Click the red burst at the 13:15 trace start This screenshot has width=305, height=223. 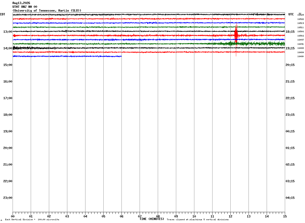coord(14,36)
